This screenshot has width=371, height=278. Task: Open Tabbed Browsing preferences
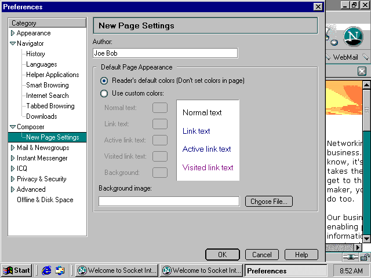point(50,106)
